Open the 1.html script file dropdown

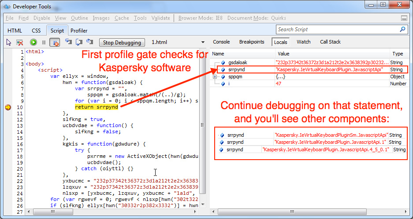[x=203, y=42]
